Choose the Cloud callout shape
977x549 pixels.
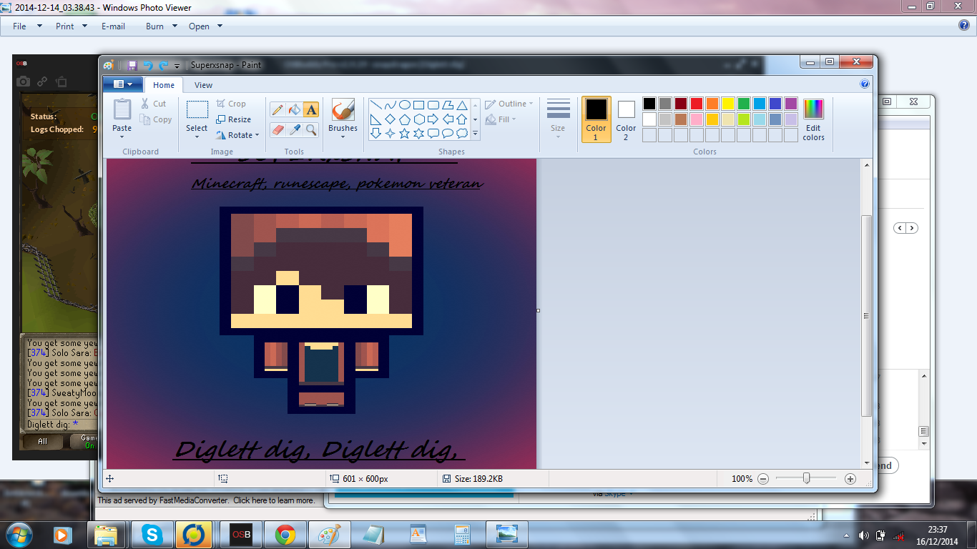(462, 133)
